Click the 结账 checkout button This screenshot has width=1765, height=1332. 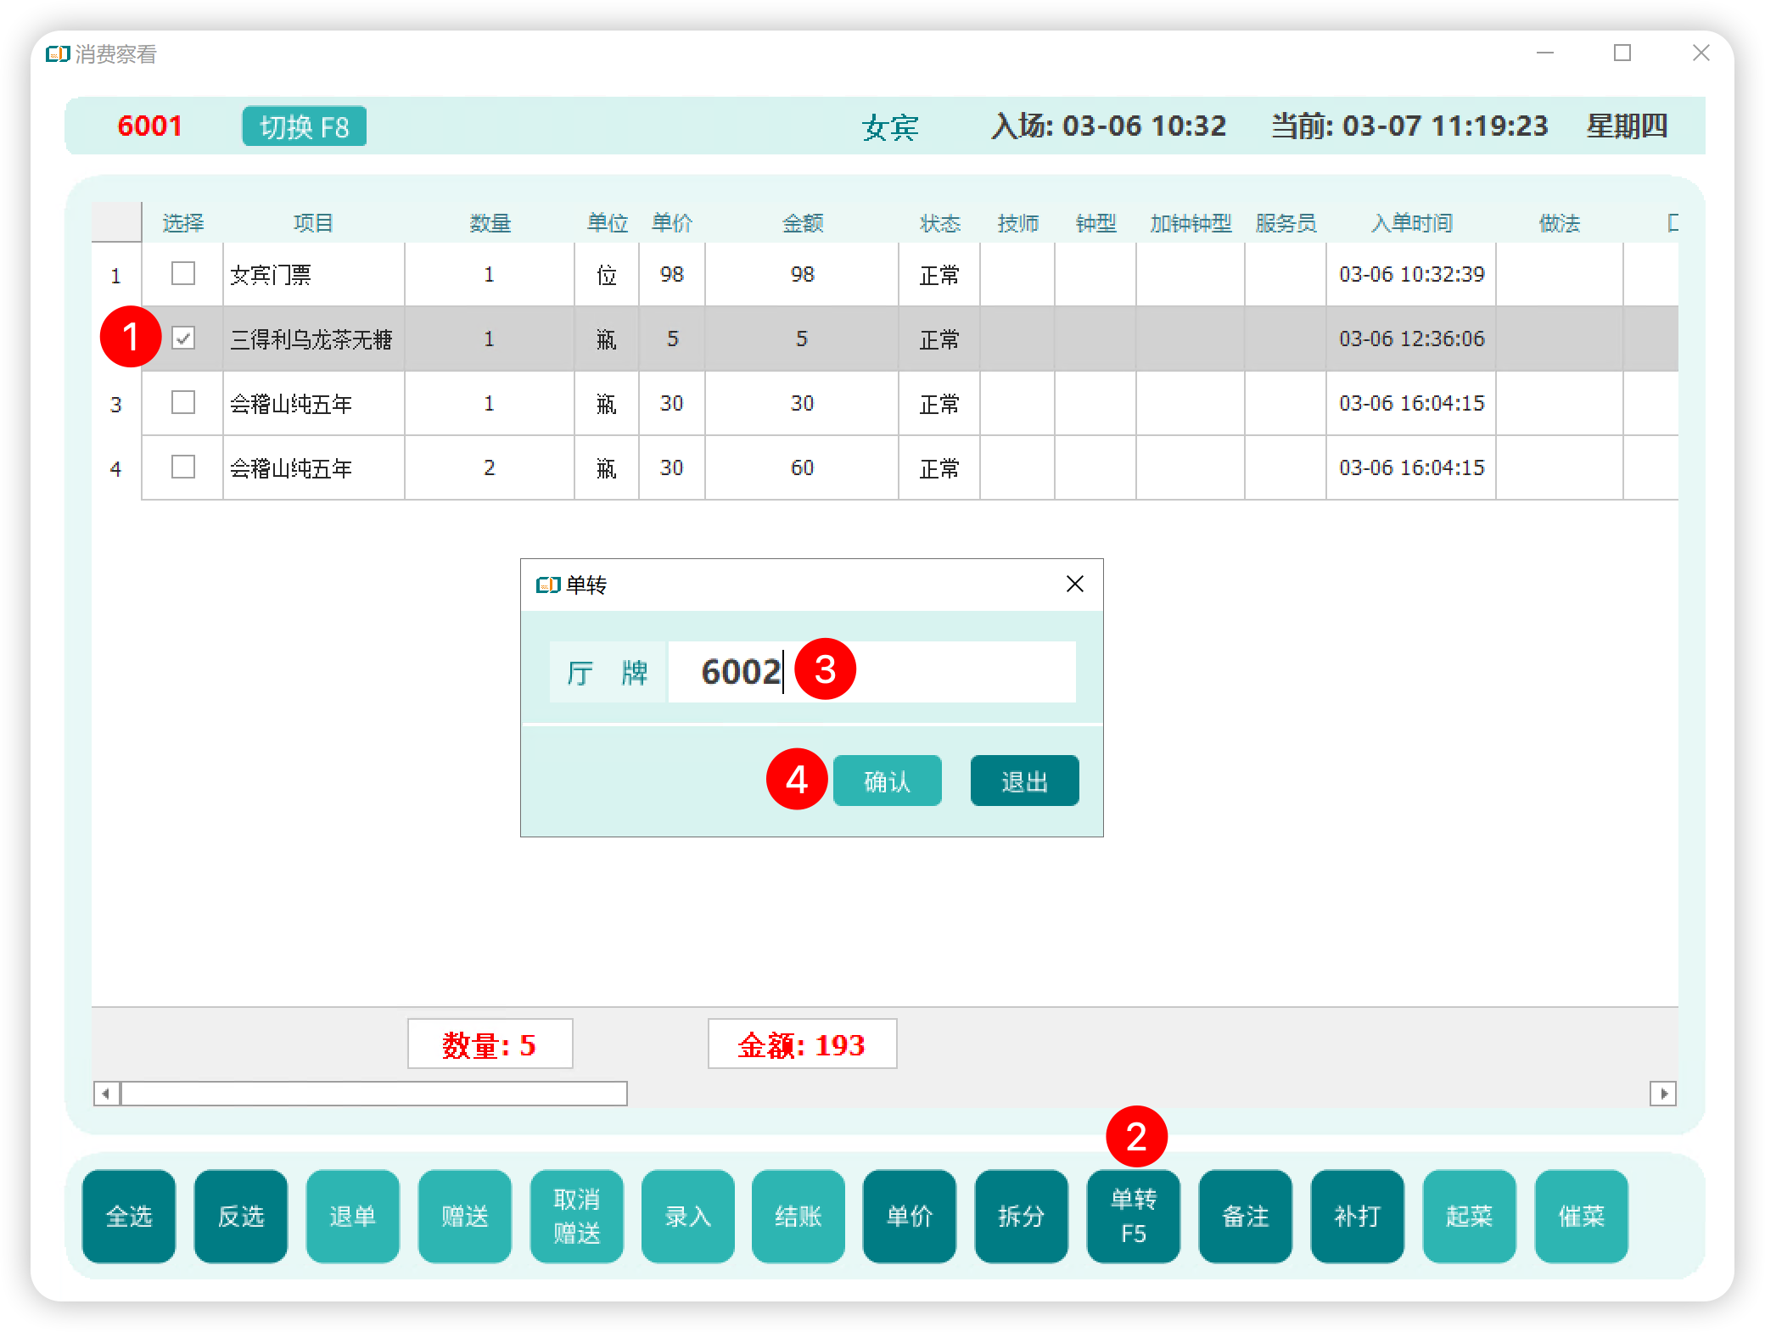tap(798, 1216)
